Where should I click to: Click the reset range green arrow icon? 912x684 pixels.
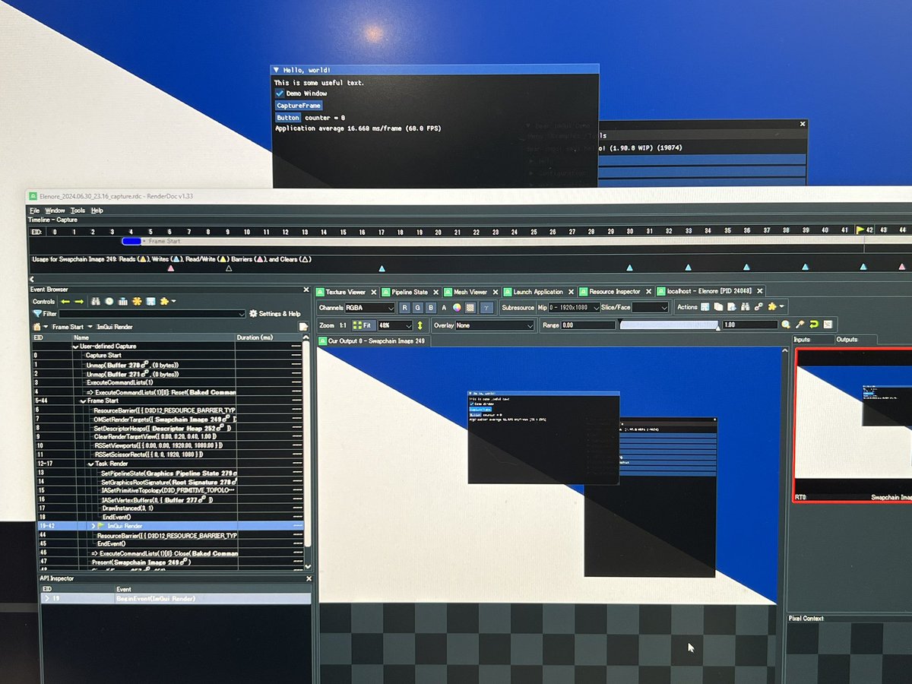(813, 325)
